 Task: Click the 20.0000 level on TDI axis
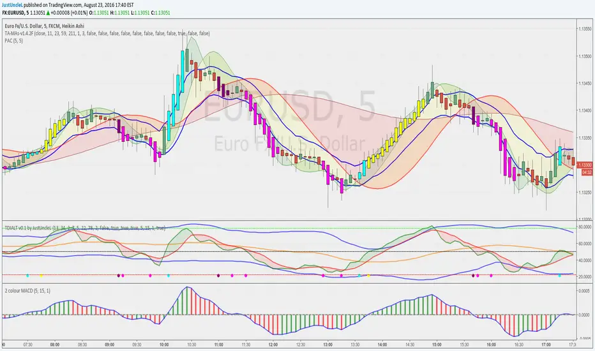[x=585, y=276]
